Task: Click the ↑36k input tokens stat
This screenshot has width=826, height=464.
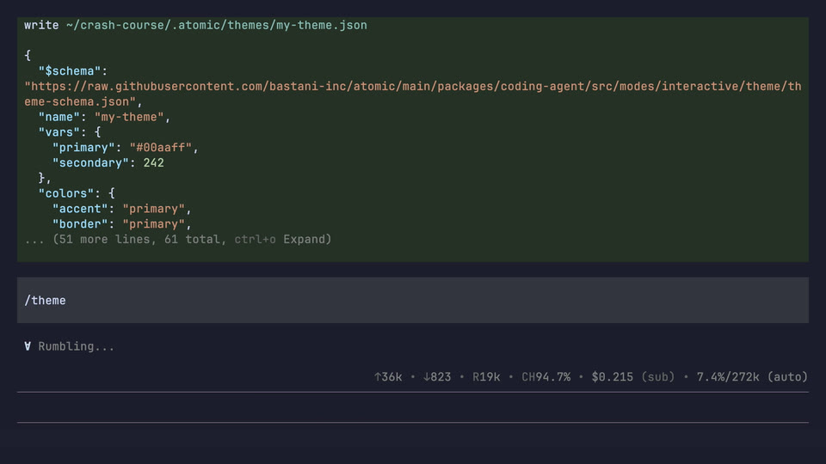Action: pos(388,376)
